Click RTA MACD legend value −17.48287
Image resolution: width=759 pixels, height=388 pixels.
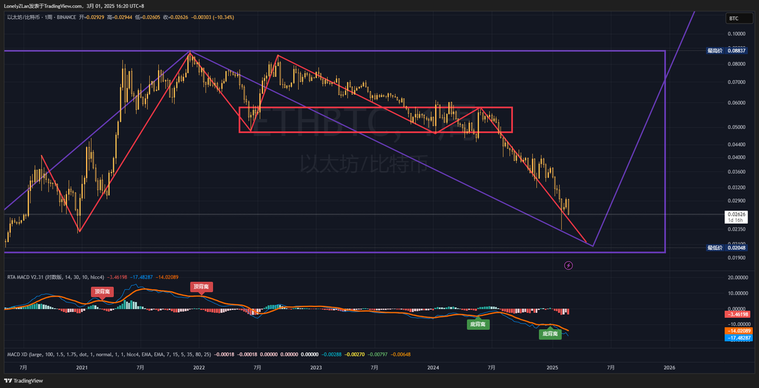click(x=143, y=277)
